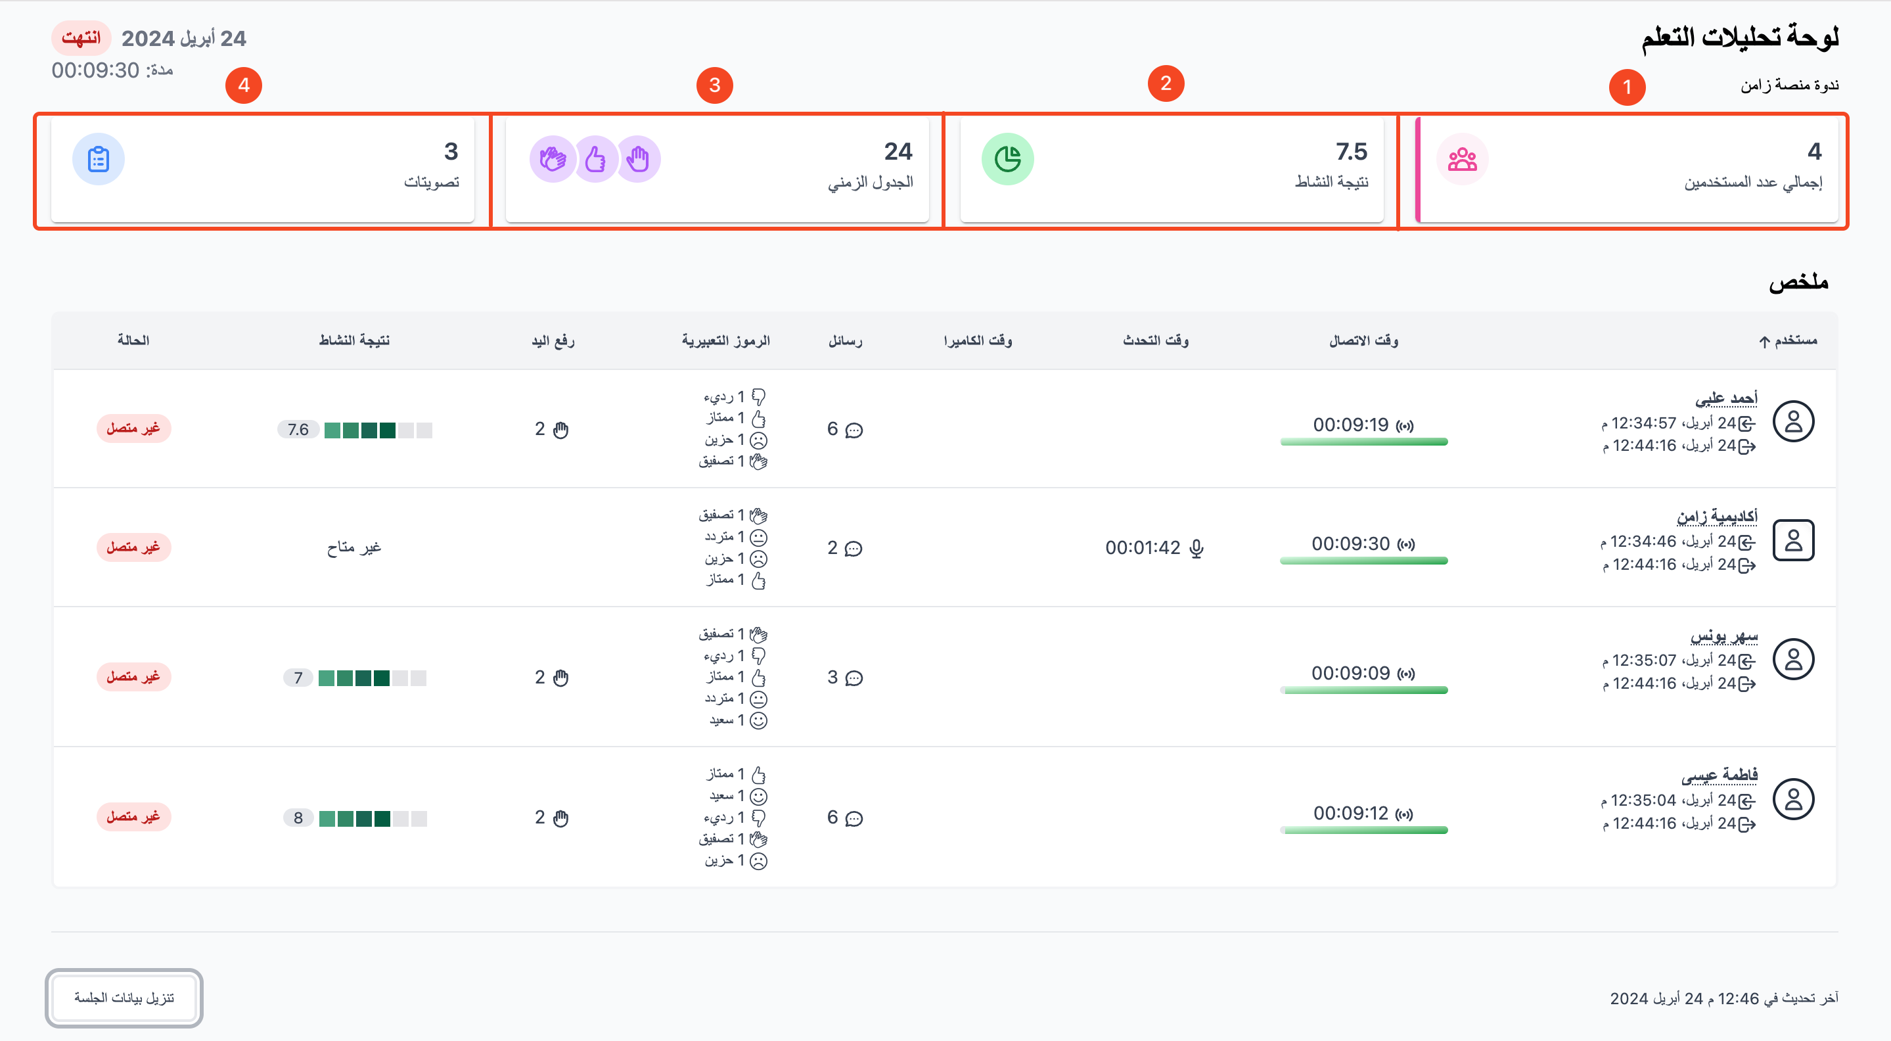1891x1041 pixels.
Task: Click the انتهت status badge
Action: (x=81, y=38)
